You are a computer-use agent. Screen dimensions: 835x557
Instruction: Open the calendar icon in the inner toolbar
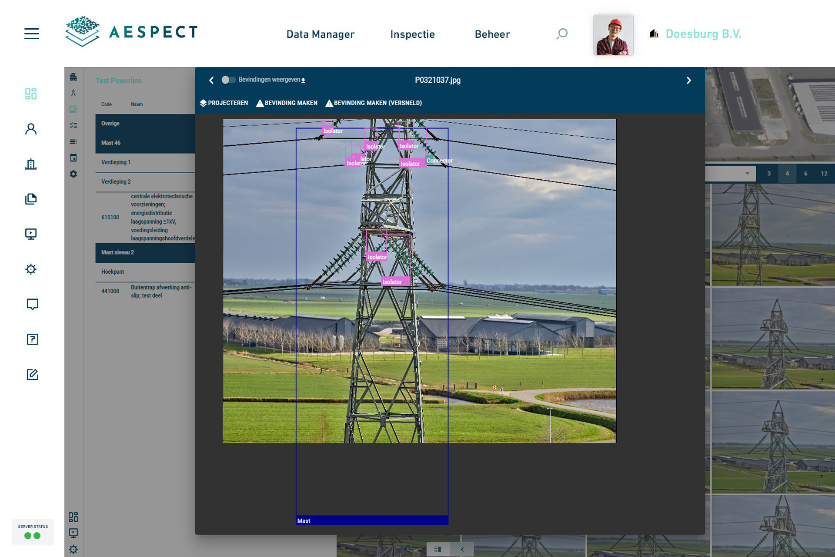73,158
